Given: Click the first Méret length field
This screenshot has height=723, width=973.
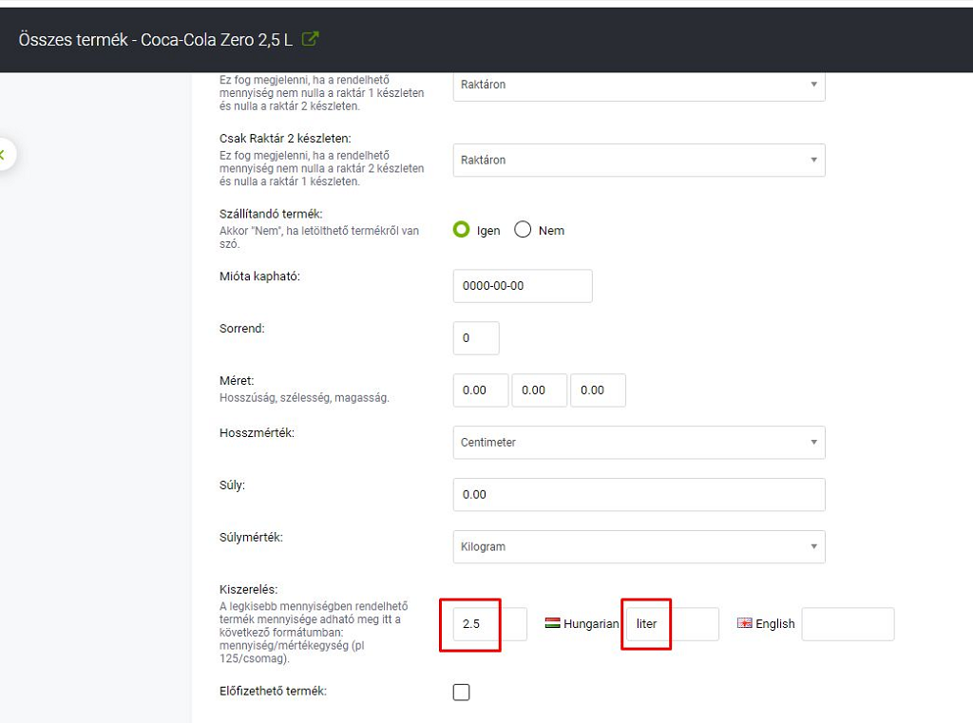Looking at the screenshot, I should (481, 390).
